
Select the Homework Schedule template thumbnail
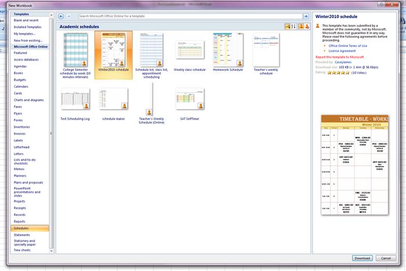pos(228,51)
